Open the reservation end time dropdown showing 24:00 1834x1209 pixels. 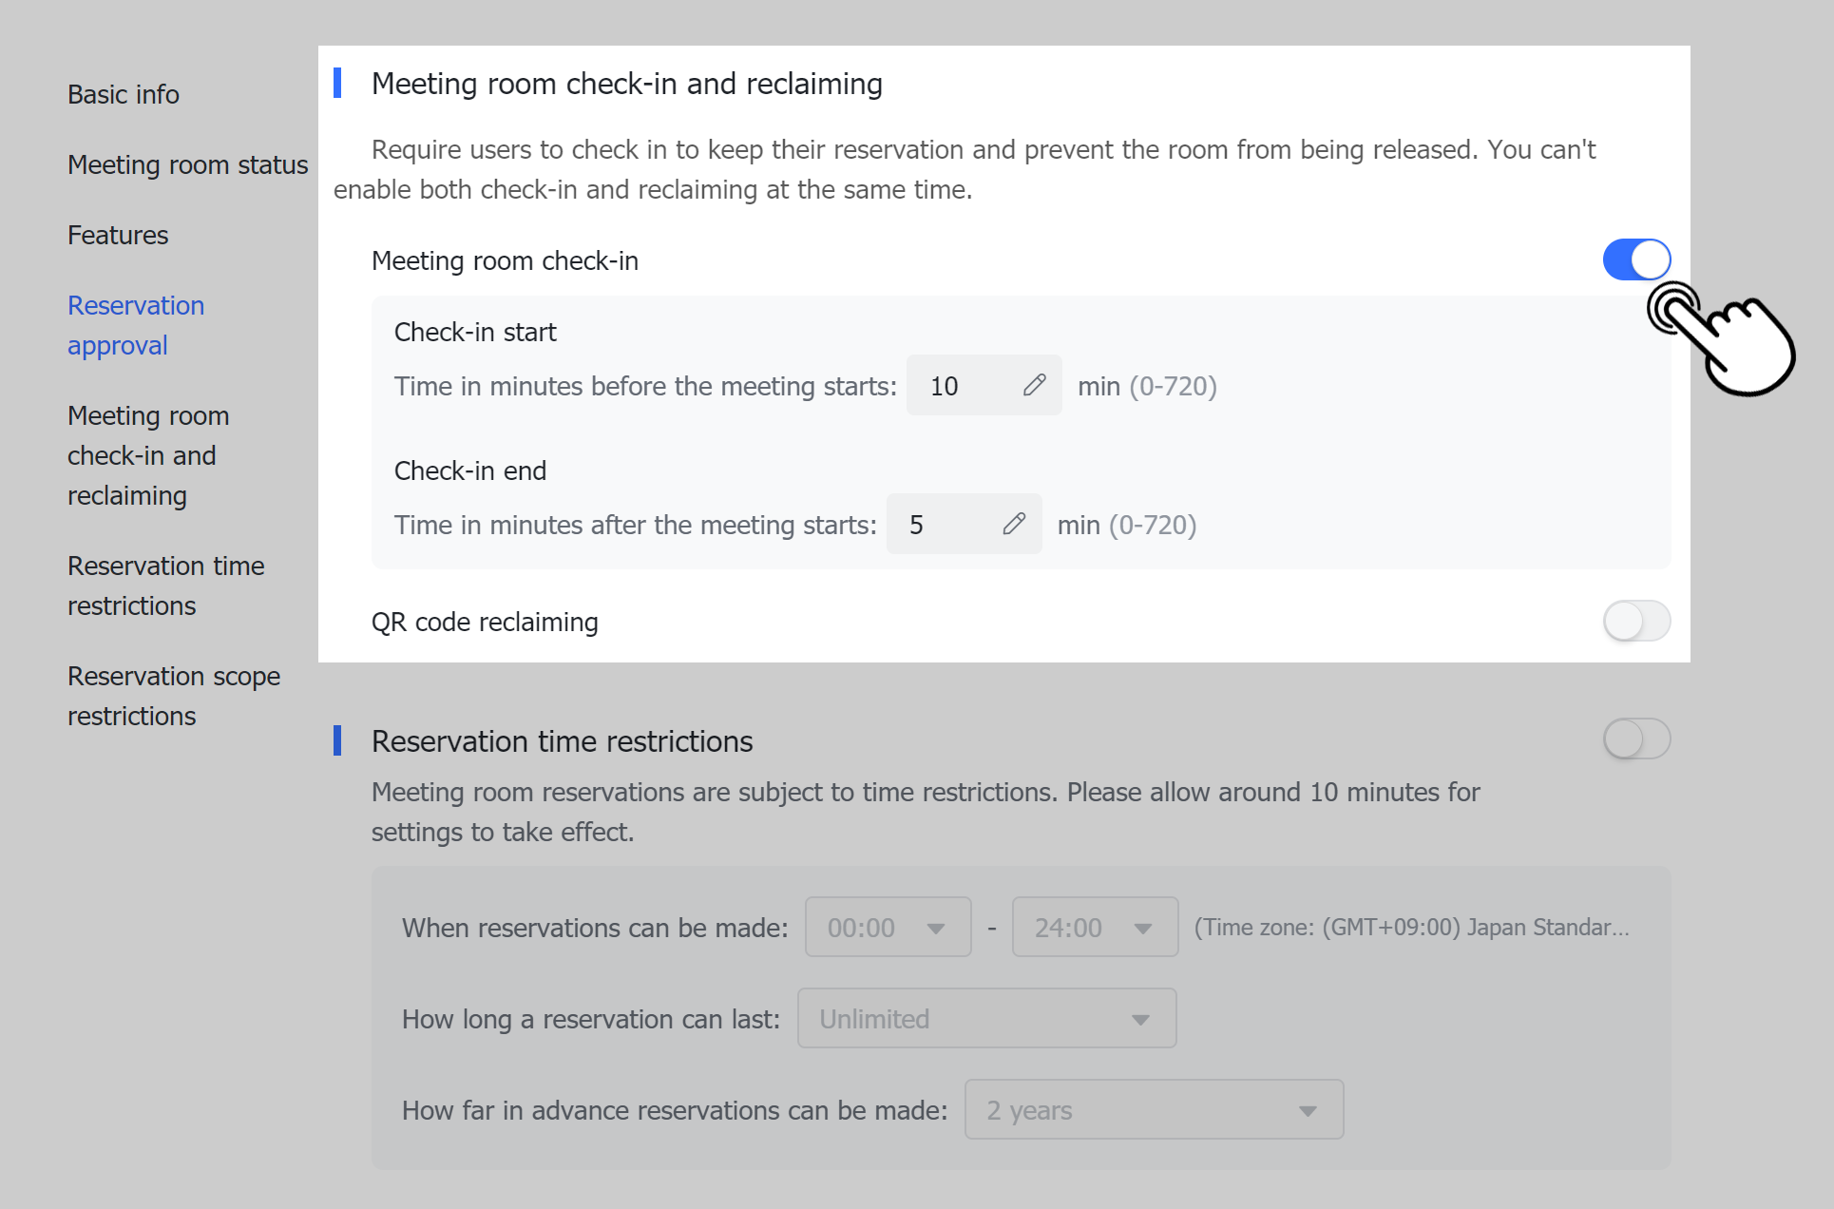pyautogui.click(x=1094, y=927)
